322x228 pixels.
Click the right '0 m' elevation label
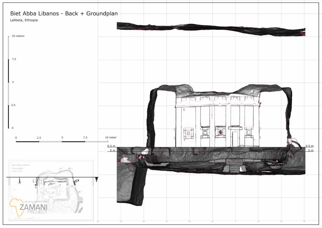pos(310,151)
